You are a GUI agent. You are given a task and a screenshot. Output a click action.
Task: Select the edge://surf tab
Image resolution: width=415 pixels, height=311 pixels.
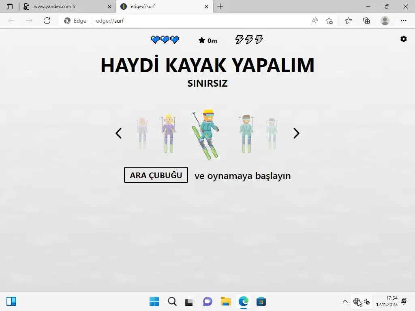[x=164, y=6]
